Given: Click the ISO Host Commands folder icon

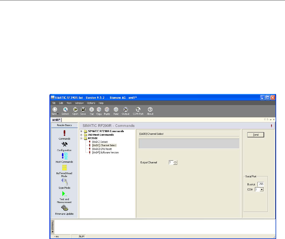Looking at the screenshot, I should coord(86,135).
